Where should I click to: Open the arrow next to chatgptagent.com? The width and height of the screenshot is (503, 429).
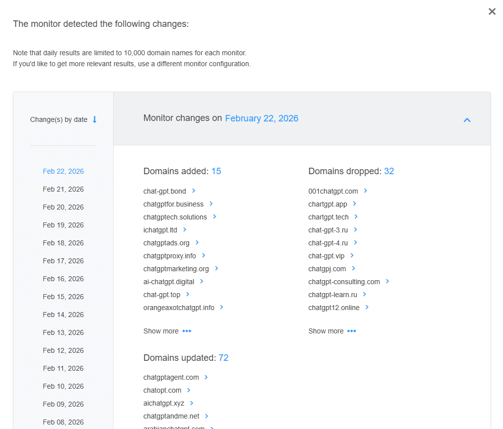(x=206, y=377)
